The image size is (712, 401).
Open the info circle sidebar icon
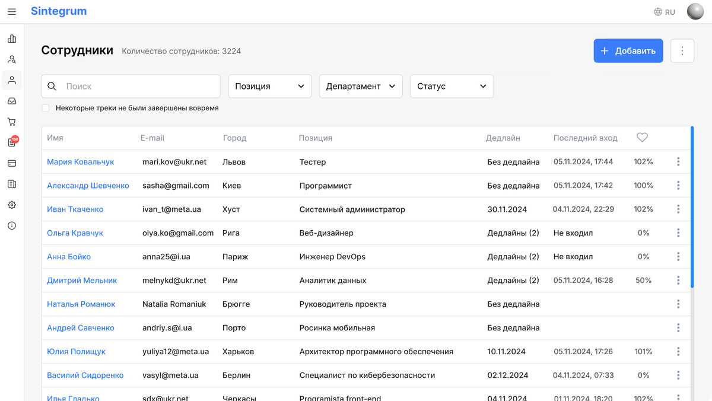click(12, 225)
